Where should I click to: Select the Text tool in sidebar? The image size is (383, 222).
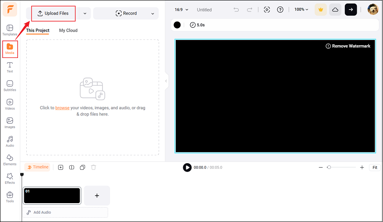[x=10, y=67]
